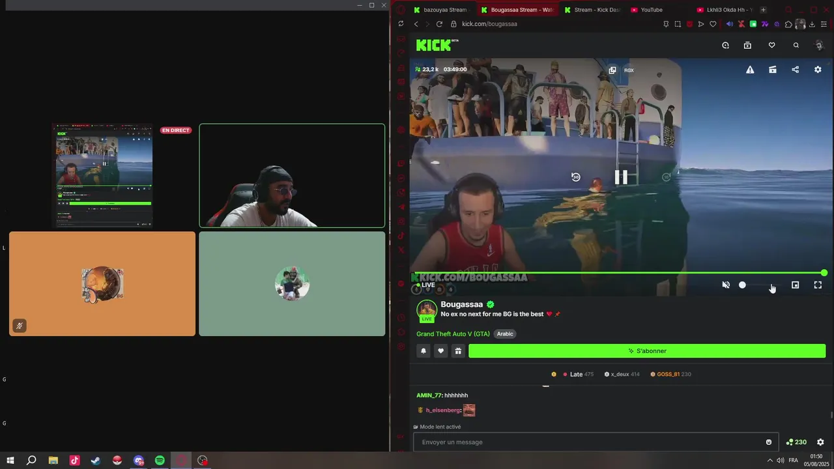Select the shared screen stream thumbnail
This screenshot has height=469, width=834.
[103, 176]
